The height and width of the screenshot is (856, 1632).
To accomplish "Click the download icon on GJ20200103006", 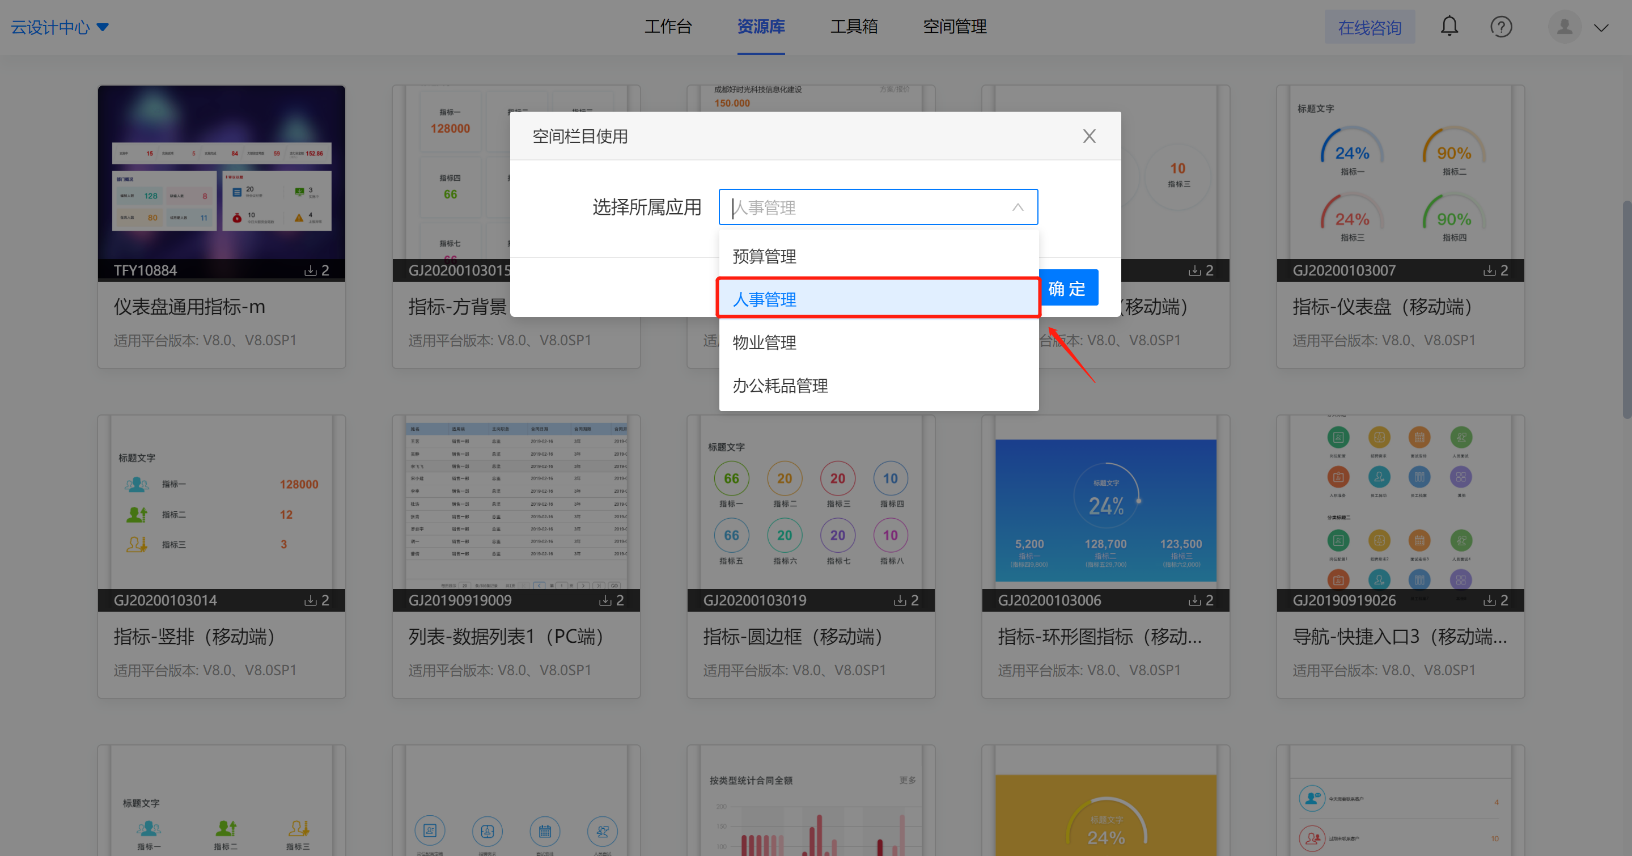I will coord(1194,600).
